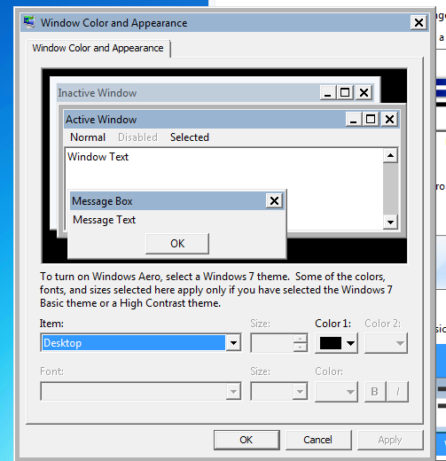Click Inactive Window close icon in preview
Screen dimensions: 446x461
(364, 93)
